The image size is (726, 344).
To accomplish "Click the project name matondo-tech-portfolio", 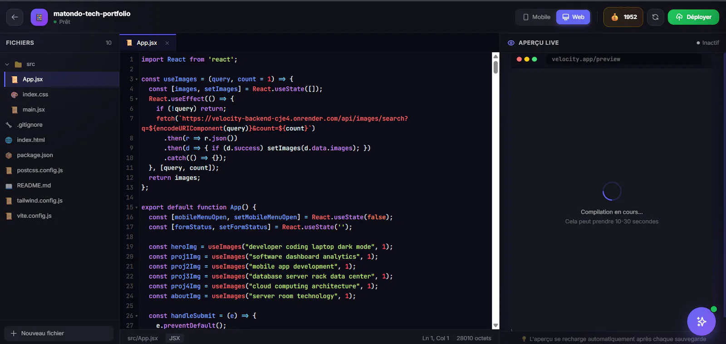I will 92,14.
